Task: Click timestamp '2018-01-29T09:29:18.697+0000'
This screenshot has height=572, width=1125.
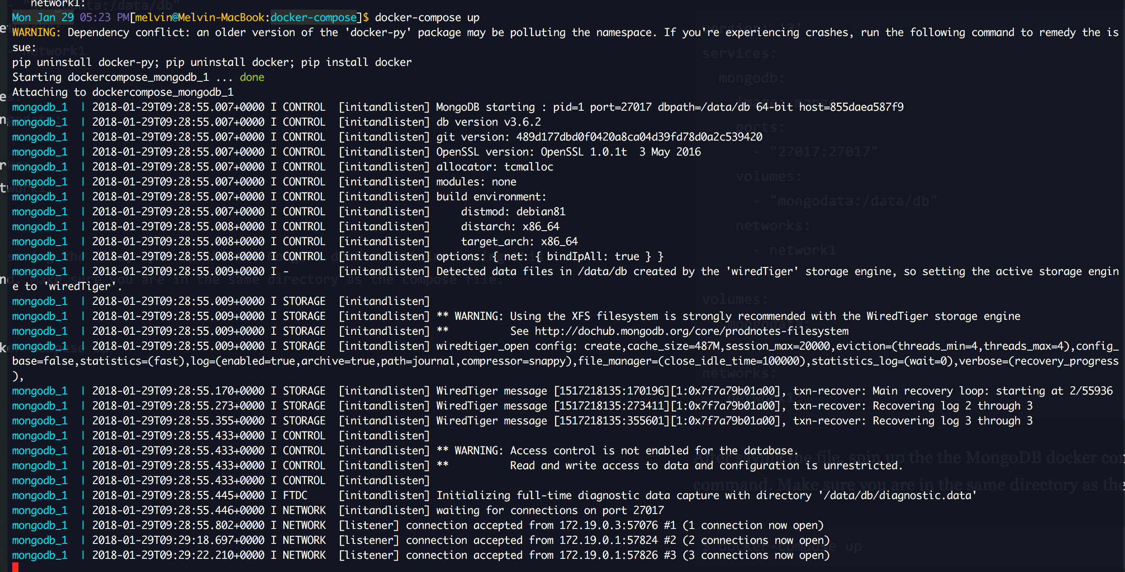Action: tap(178, 540)
